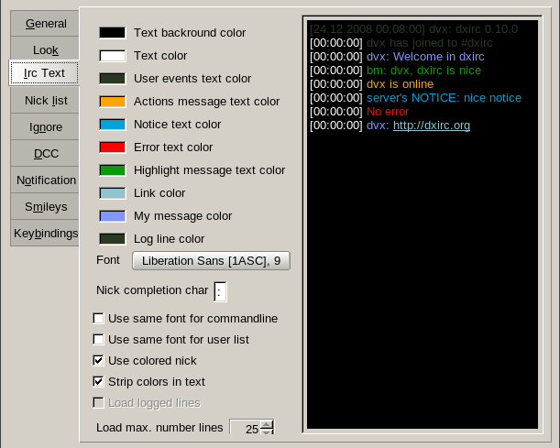Check Use same font for user list

point(98,340)
